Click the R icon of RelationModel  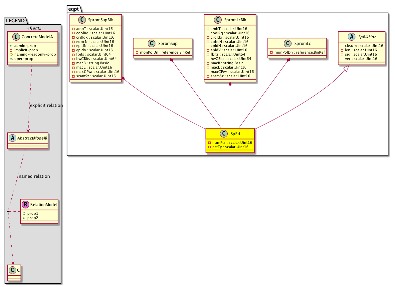26,204
